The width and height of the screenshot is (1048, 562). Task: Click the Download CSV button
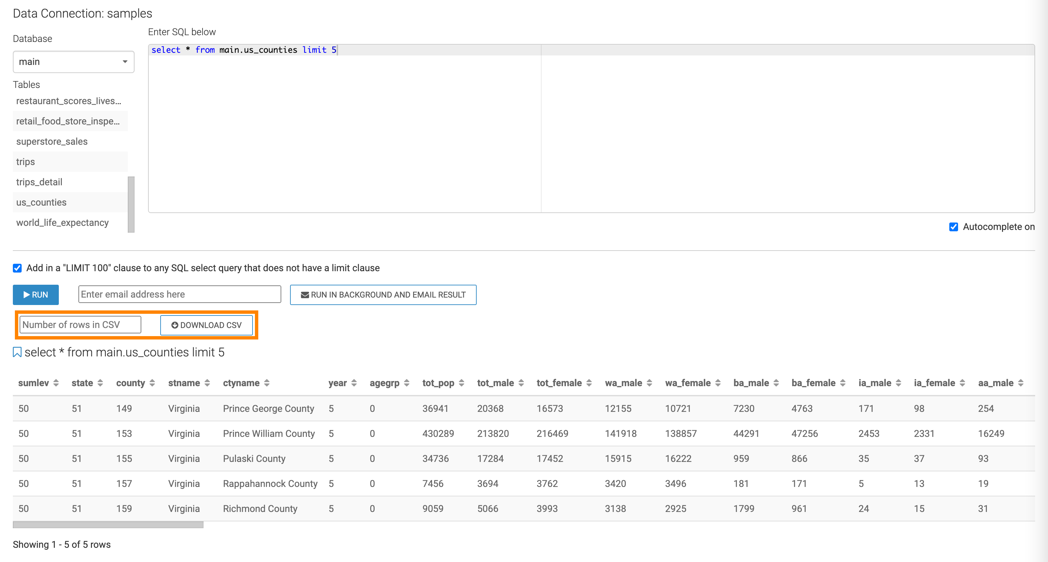(x=206, y=325)
